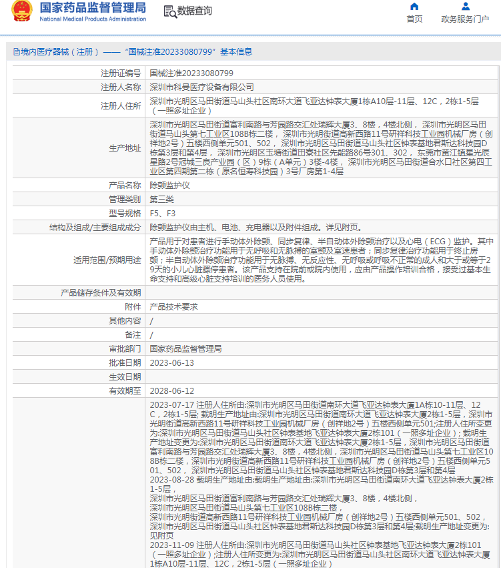This screenshot has height=568, width=501.
Task: Select the 除颤监护仪 product name value
Action: click(169, 186)
